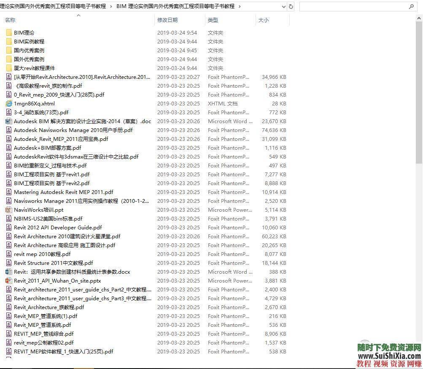
Task: Click PDF icon of revit_mep公制教程02.pdf
Action: click(9, 343)
